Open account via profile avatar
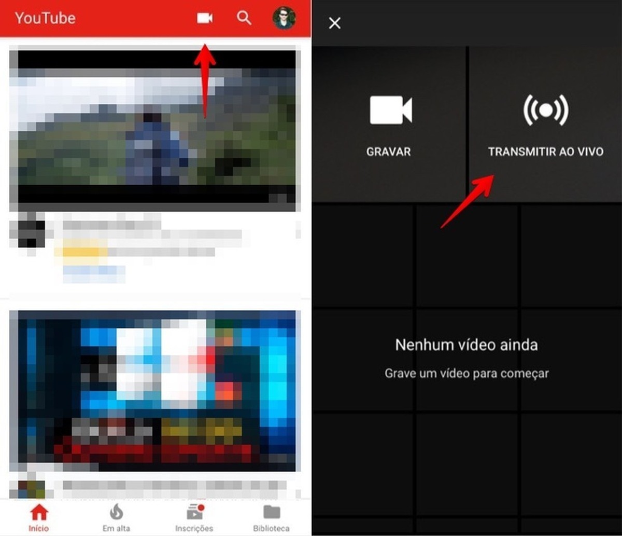Image resolution: width=622 pixels, height=536 pixels. point(284,18)
